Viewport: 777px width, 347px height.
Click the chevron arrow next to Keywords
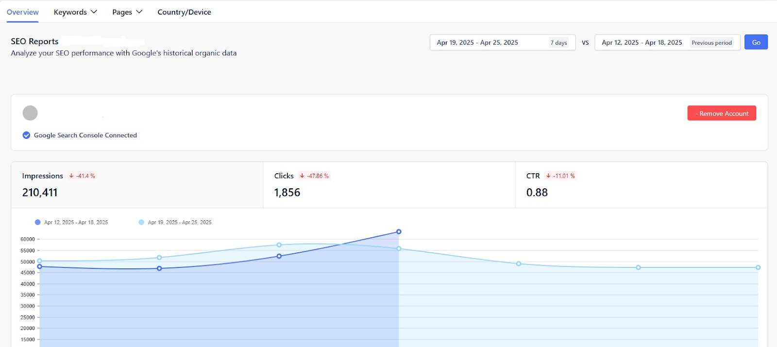[x=94, y=12]
